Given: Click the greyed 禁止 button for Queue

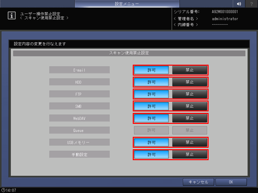Looking at the screenshot, I should point(190,130).
